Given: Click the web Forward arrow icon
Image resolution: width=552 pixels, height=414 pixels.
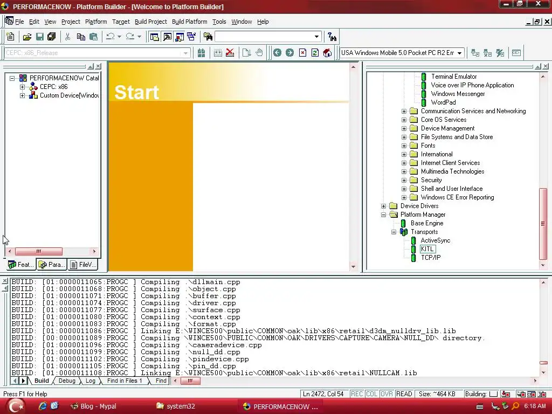Looking at the screenshot, I should tap(289, 53).
